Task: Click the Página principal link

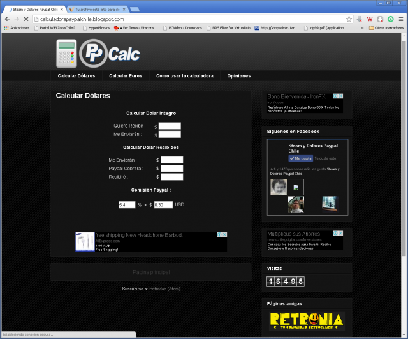Action: point(151,272)
